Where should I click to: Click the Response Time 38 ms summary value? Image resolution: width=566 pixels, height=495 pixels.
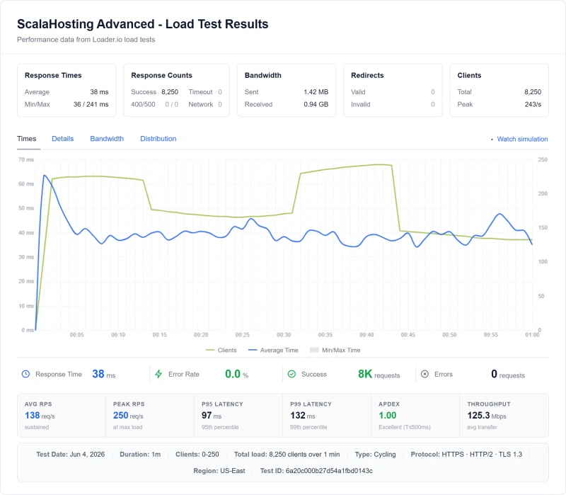(103, 374)
